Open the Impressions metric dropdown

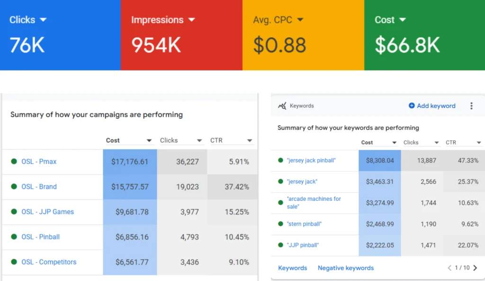coord(191,20)
